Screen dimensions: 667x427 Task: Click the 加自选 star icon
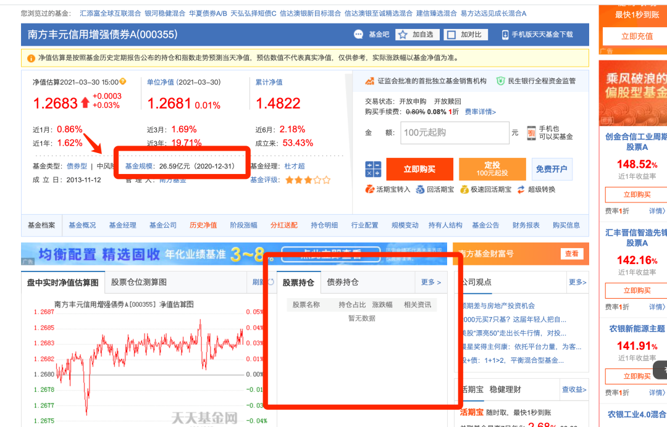point(403,35)
